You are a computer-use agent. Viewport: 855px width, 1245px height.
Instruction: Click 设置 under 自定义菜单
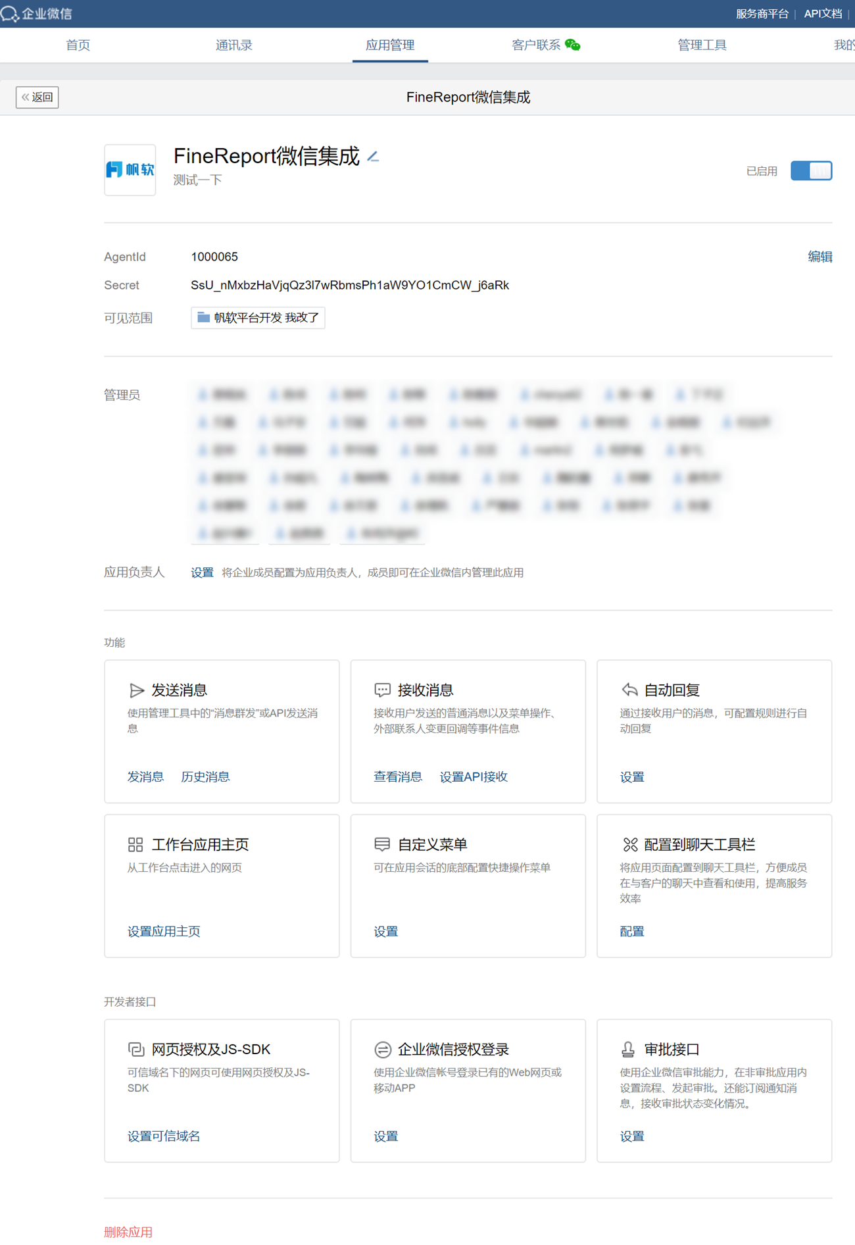point(386,931)
